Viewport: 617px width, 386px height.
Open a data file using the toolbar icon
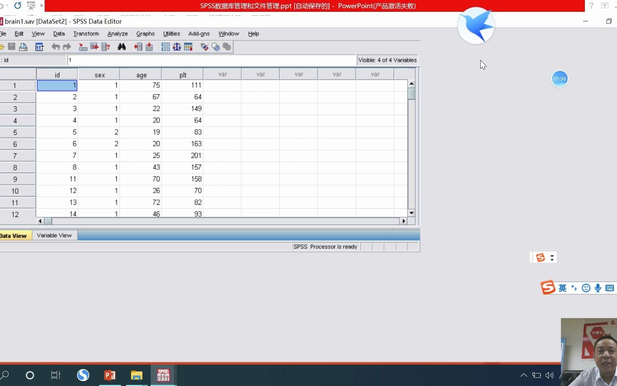pos(3,47)
